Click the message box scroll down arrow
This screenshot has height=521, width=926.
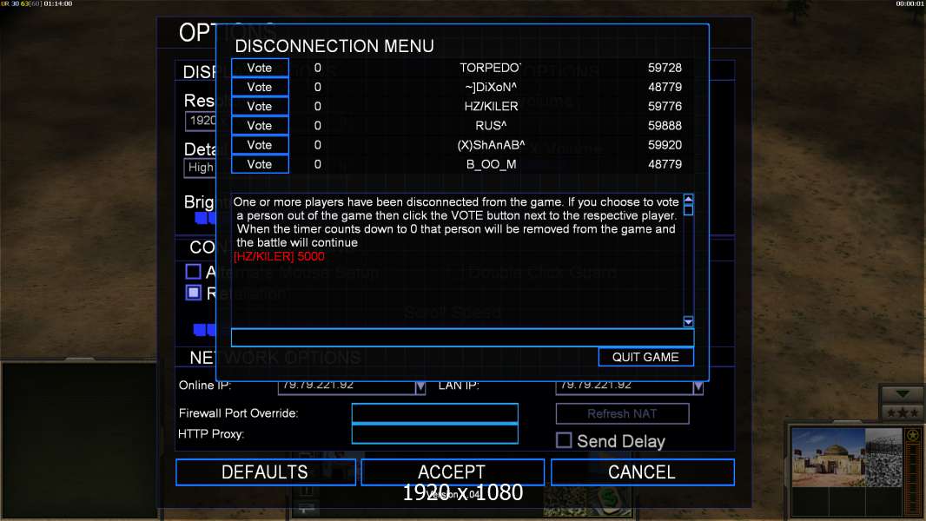688,321
